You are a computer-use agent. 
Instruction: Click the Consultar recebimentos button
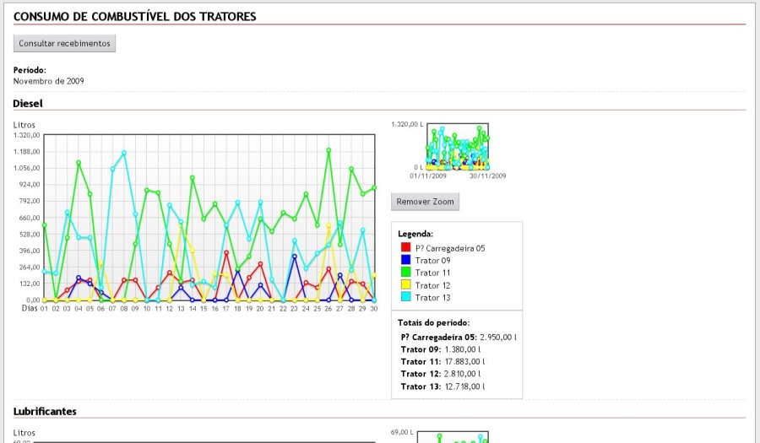[x=64, y=43]
